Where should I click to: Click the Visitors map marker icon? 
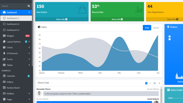[x=168, y=27]
